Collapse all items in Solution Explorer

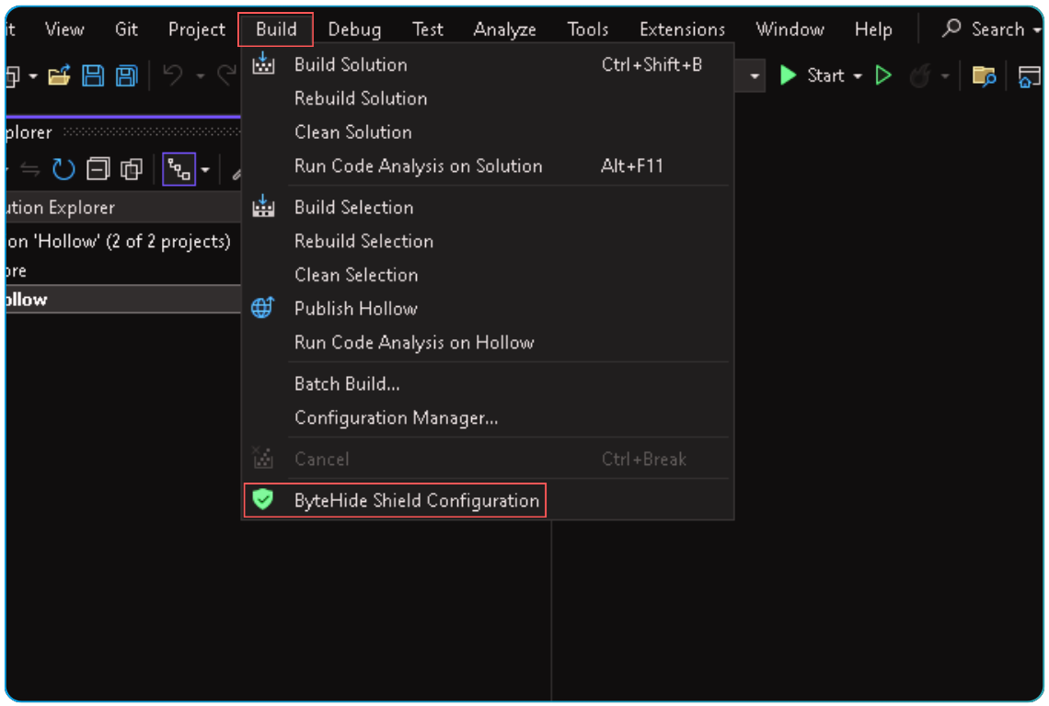click(98, 168)
